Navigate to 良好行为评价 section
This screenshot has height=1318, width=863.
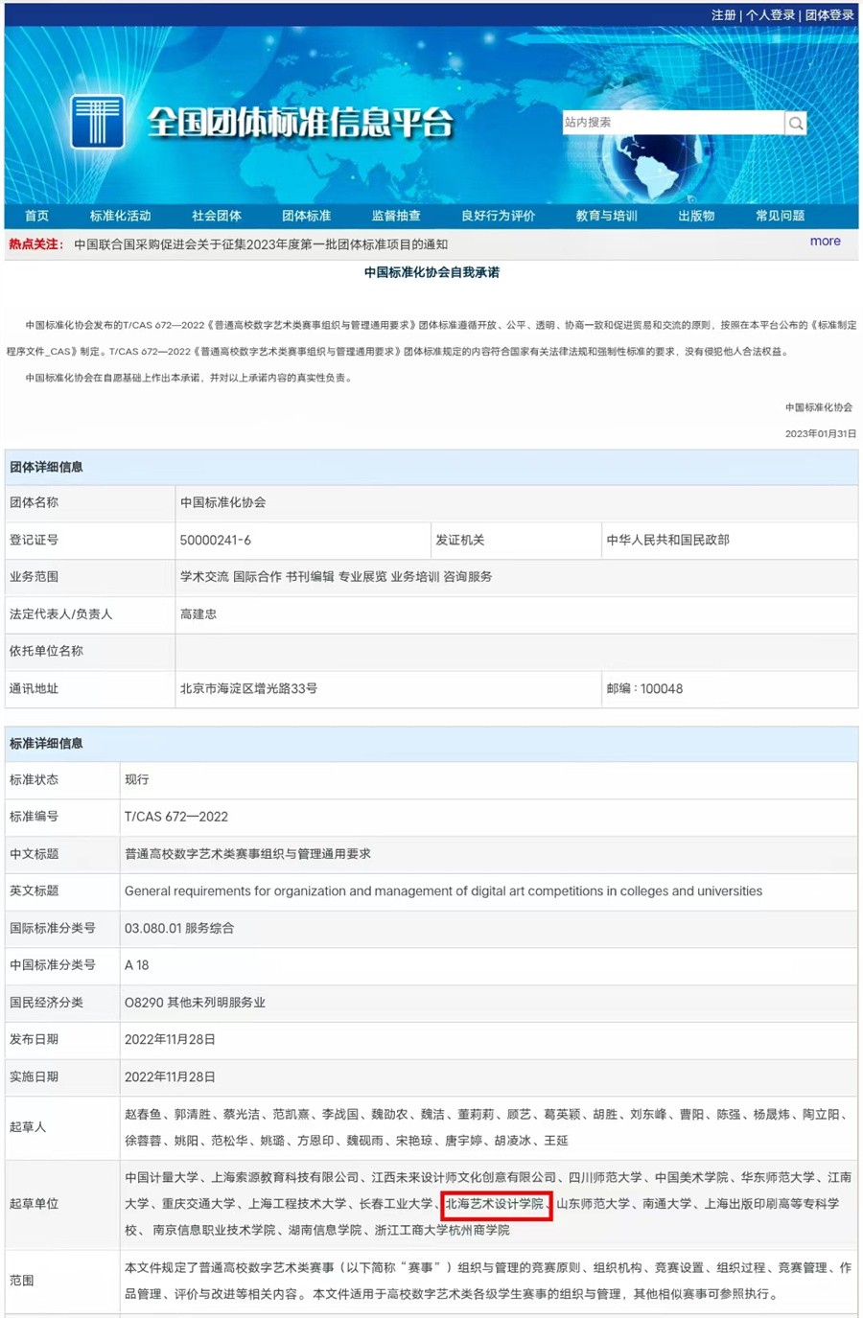(x=498, y=216)
